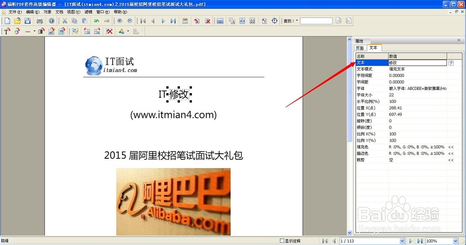466x245 pixels.
Task: Zoom in with plus magnifier icon
Action: point(120,21)
